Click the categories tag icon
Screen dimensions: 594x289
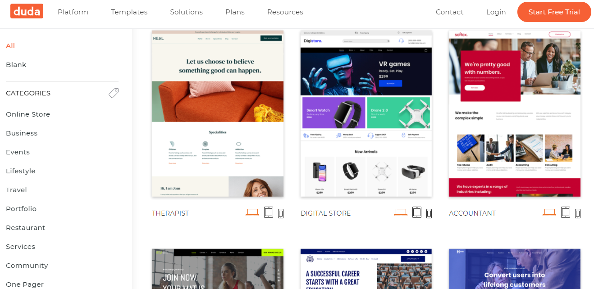point(114,93)
